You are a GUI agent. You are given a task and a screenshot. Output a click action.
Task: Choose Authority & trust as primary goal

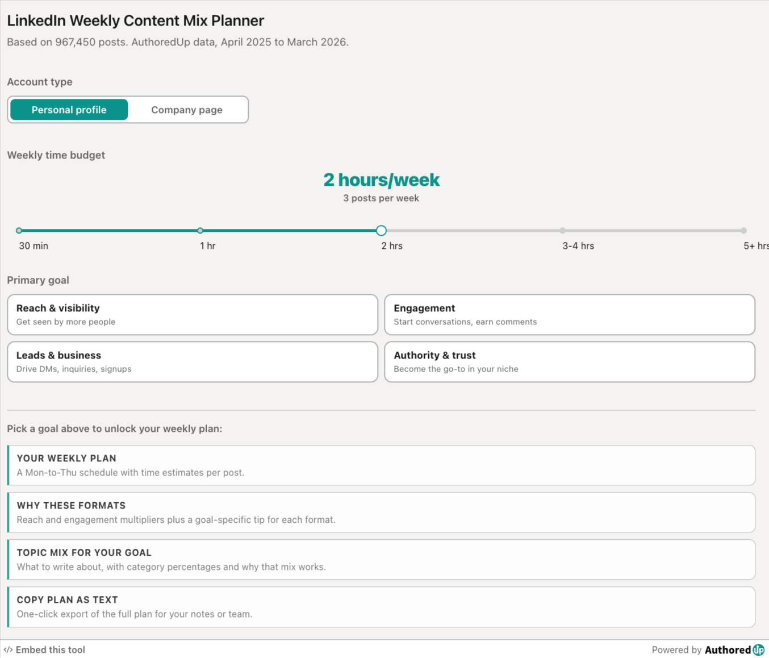(570, 362)
